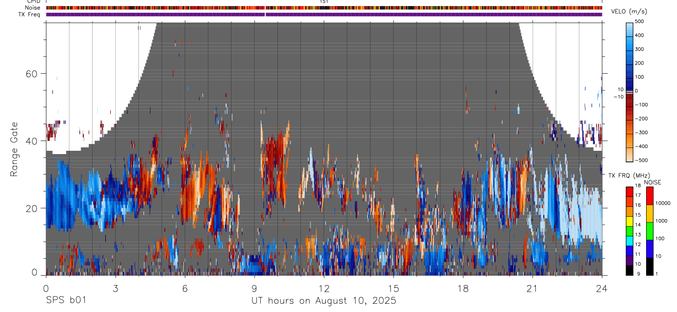Click the SPS b01 radar beam label
Image resolution: width=677 pixels, height=312 pixels.
click(65, 300)
